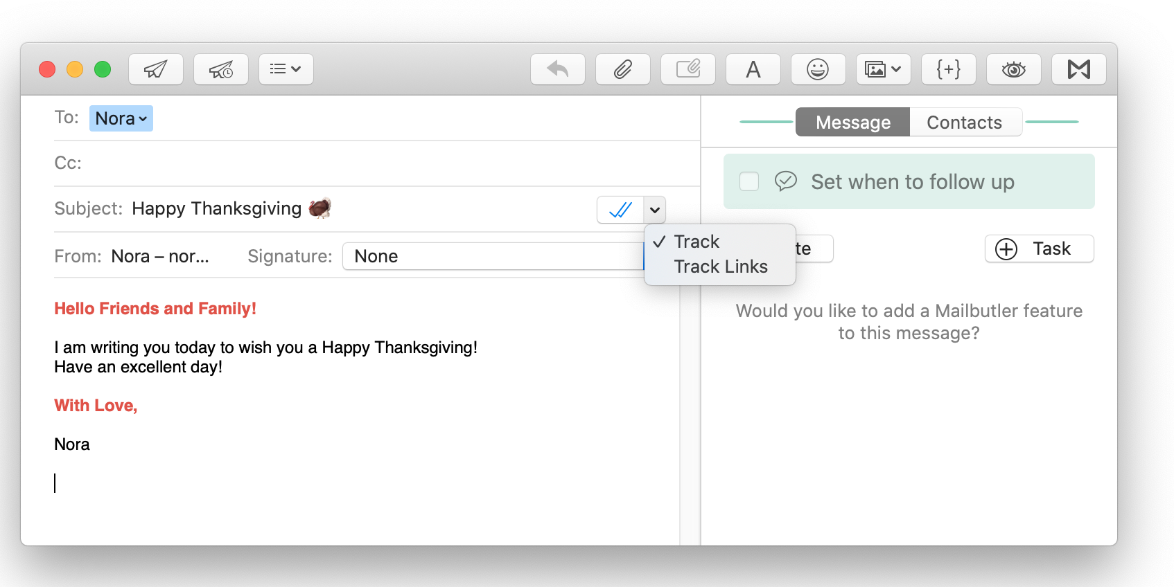Click the Nora signature line in body

(x=72, y=444)
